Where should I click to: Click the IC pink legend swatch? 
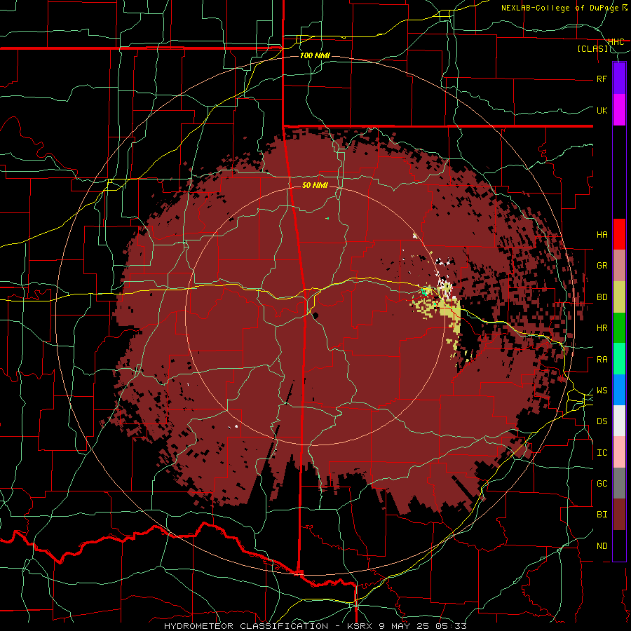pyautogui.click(x=619, y=452)
